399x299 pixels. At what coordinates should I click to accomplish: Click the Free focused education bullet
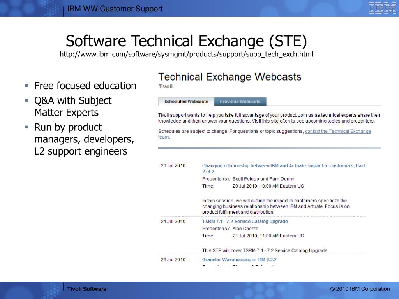(85, 86)
